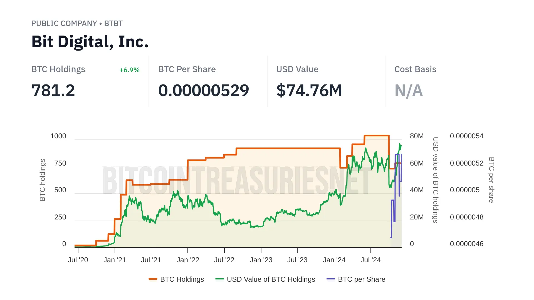Toggle the BTC Holdings legend series
The image size is (534, 300).
(182, 279)
